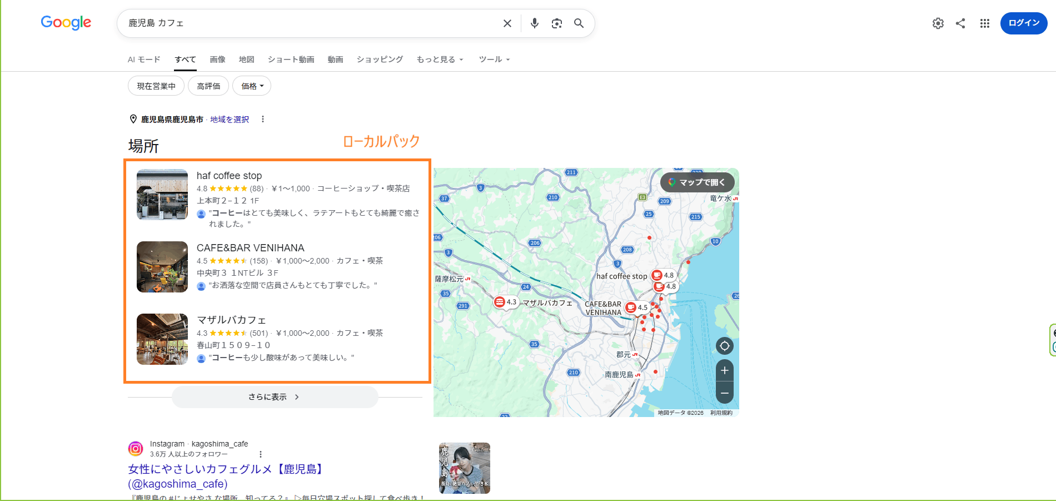Image resolution: width=1056 pixels, height=501 pixels.
Task: Click the Google logo
Action: coord(66,23)
